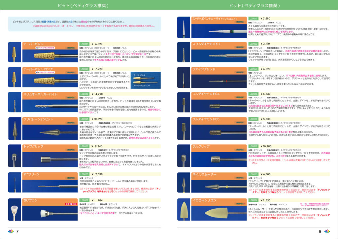Image resolution: width=338 pixels, height=239 pixels.
Task: Click the ¥10,780 price of フルグリップ
Action: (266, 146)
